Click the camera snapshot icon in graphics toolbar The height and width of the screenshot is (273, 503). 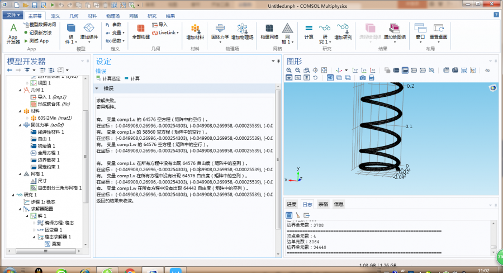[x=363, y=78]
